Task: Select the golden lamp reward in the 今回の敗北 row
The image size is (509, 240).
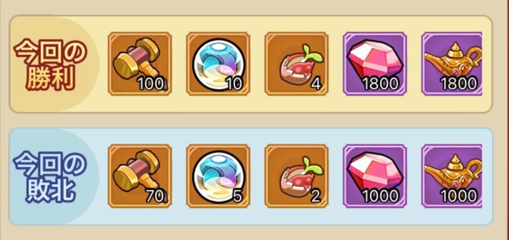Action: [x=452, y=176]
